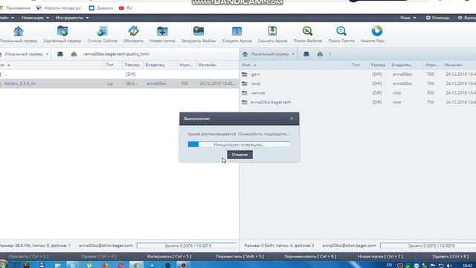The width and height of the screenshot is (476, 268).
Task: Click the Владелец column header in left panel
Action: (x=155, y=65)
